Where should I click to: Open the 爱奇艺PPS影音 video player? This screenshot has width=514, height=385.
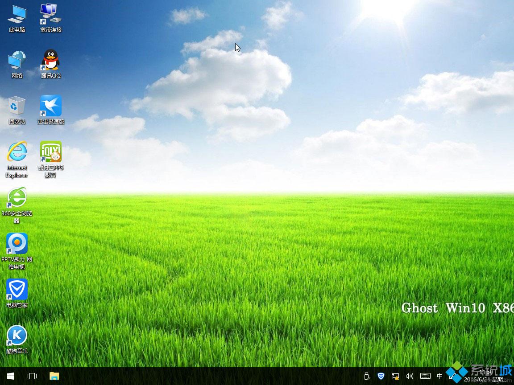pos(50,152)
